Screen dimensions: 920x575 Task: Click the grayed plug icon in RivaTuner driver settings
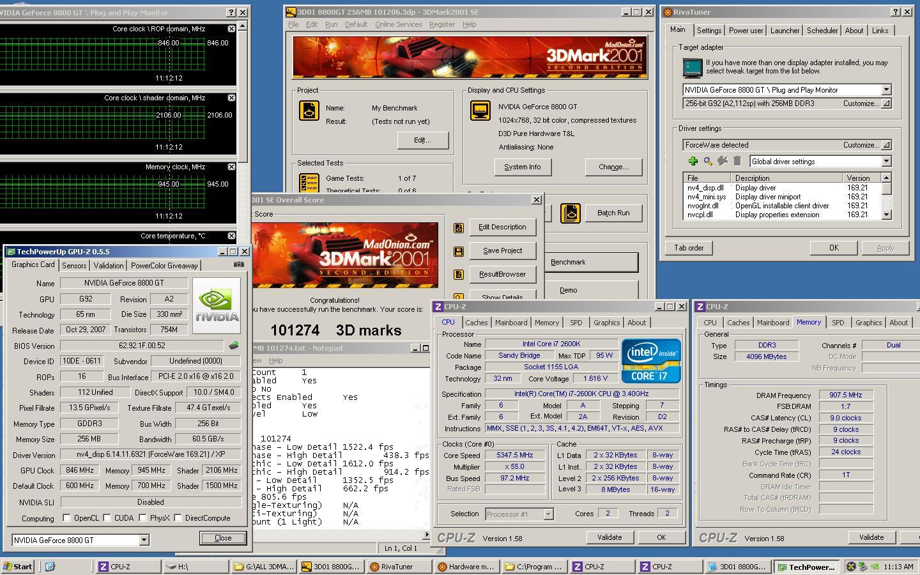723,161
